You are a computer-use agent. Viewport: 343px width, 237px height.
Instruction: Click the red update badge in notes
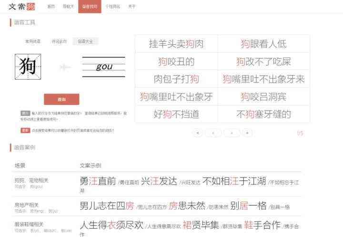[25, 130]
